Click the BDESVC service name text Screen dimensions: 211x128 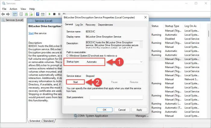[x=90, y=31]
